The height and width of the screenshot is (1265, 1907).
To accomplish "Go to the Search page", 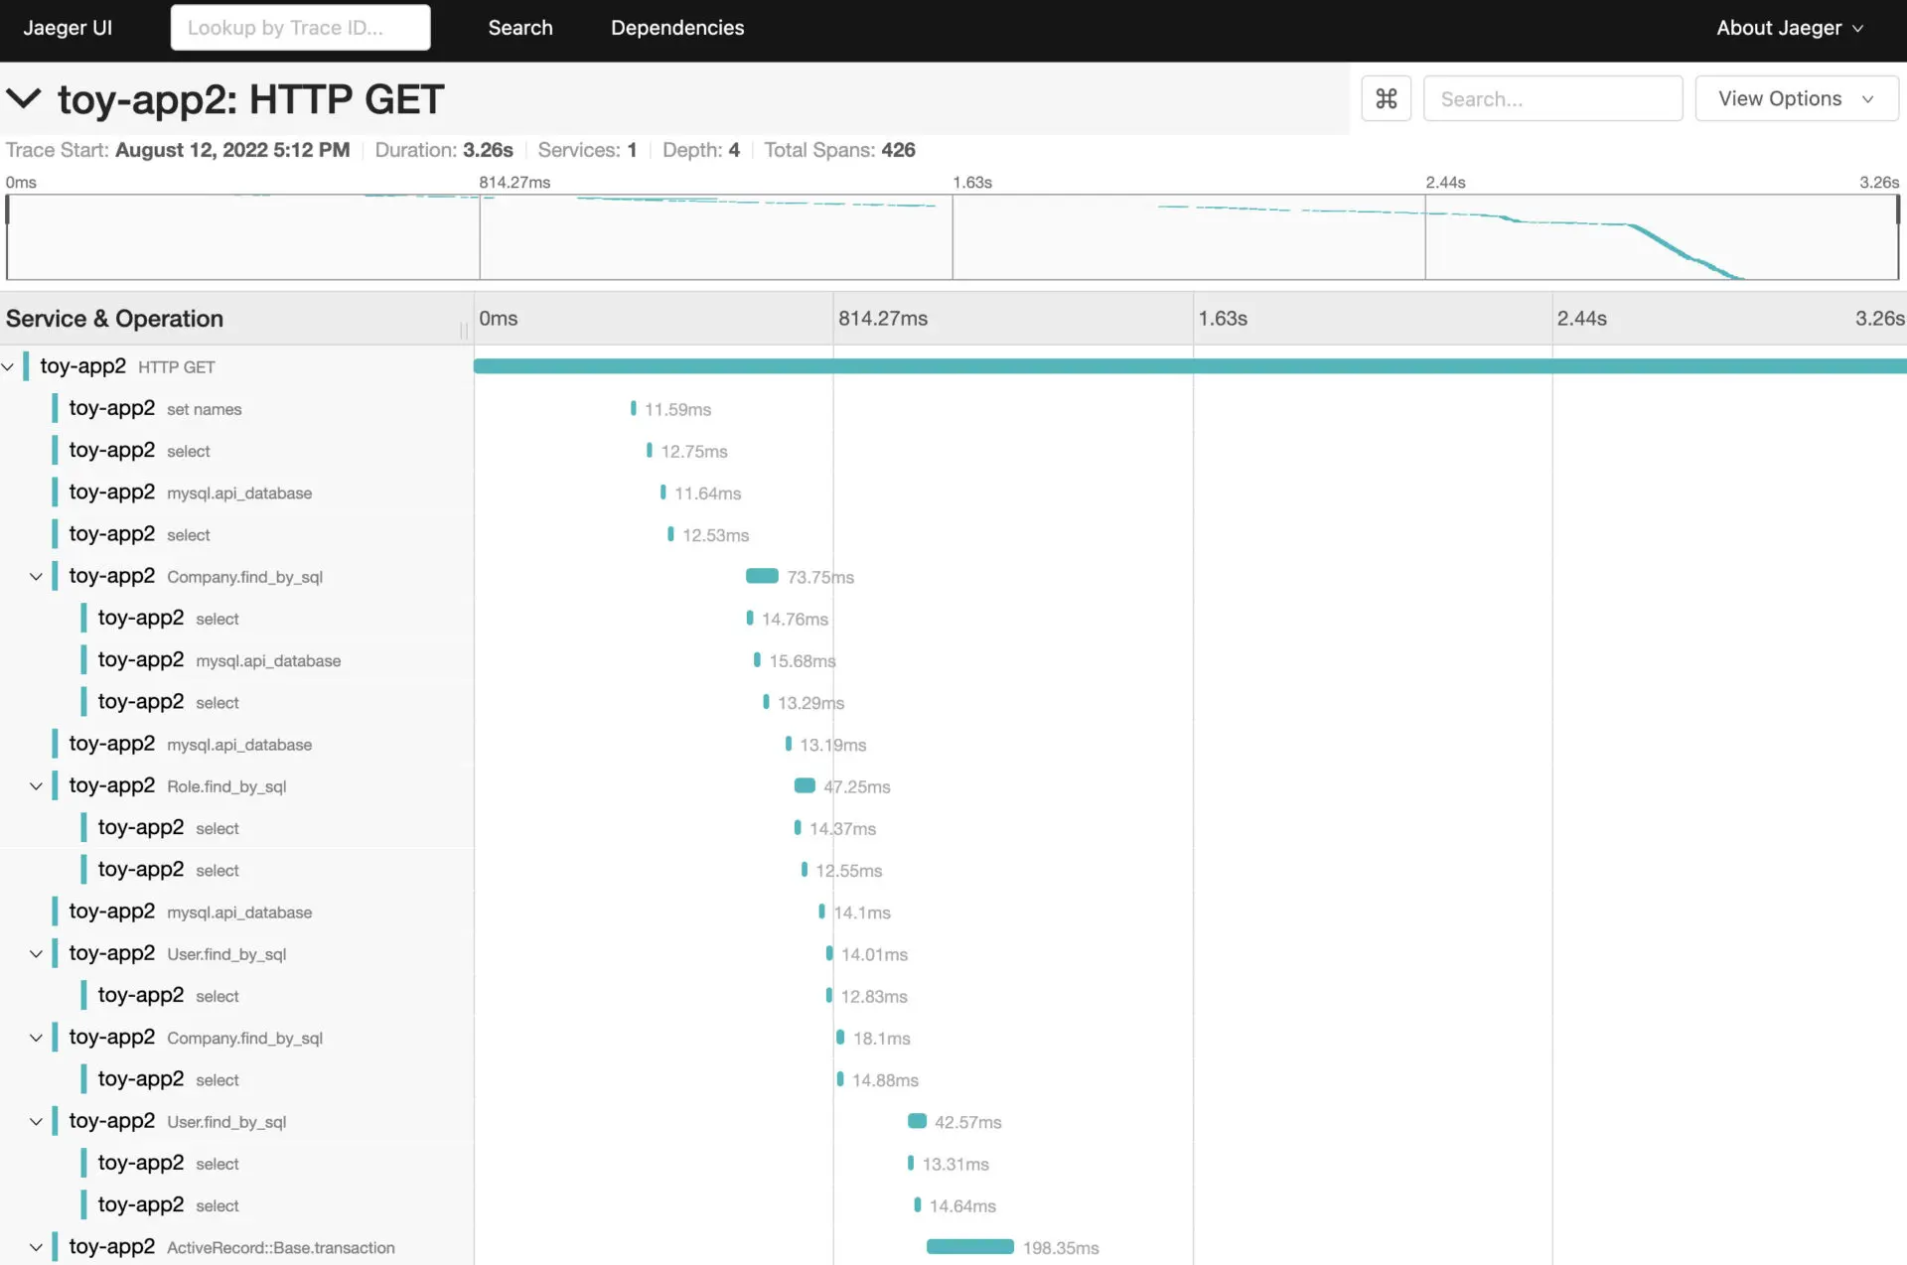I will (x=519, y=28).
